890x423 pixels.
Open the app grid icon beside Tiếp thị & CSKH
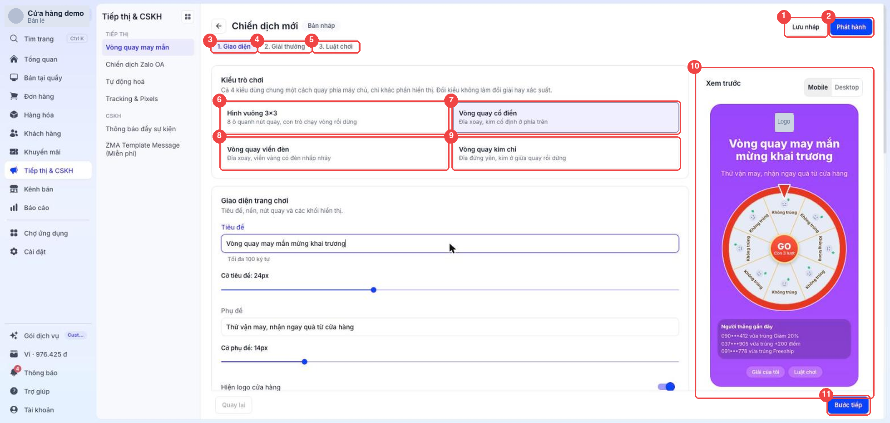coord(188,17)
